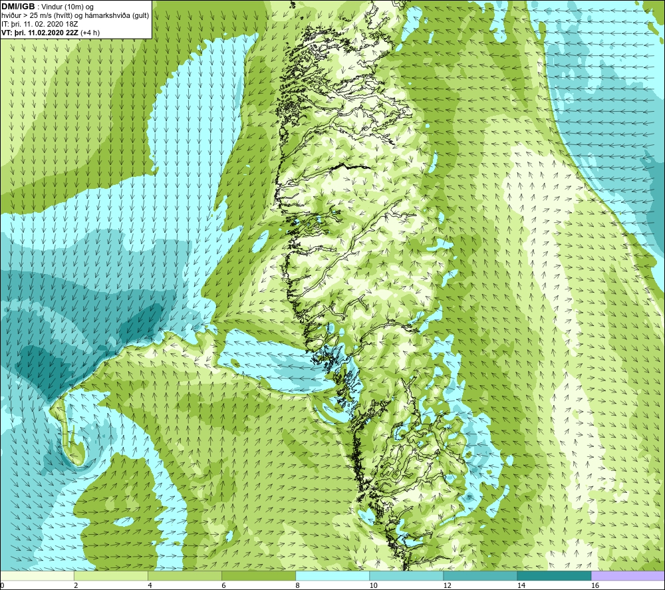Click the 'IT: þri. 11. 02. 2020 18Z' line
Image resolution: width=665 pixels, height=590 pixels.
(x=39, y=24)
